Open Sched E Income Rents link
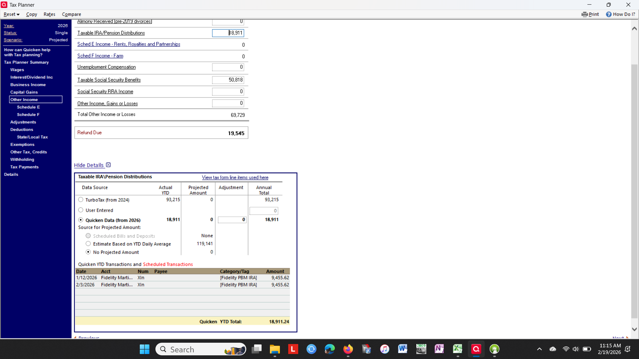The image size is (639, 359). (128, 44)
